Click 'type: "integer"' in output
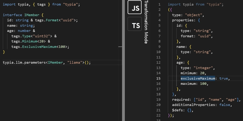This screenshot has height=121, width=243. [197, 68]
